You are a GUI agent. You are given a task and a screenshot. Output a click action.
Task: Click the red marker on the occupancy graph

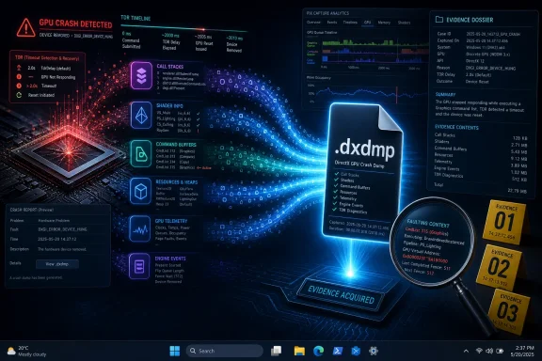(396, 94)
